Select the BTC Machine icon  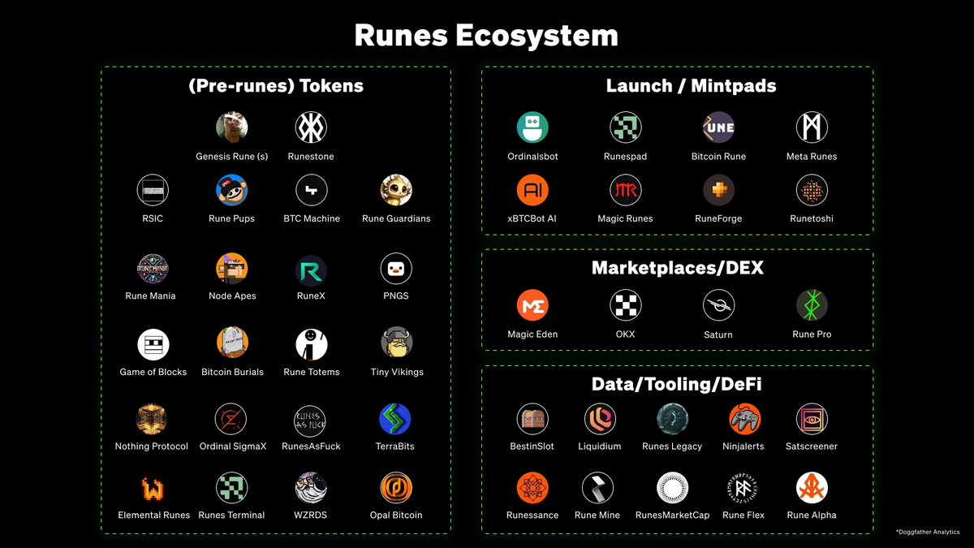tap(311, 190)
